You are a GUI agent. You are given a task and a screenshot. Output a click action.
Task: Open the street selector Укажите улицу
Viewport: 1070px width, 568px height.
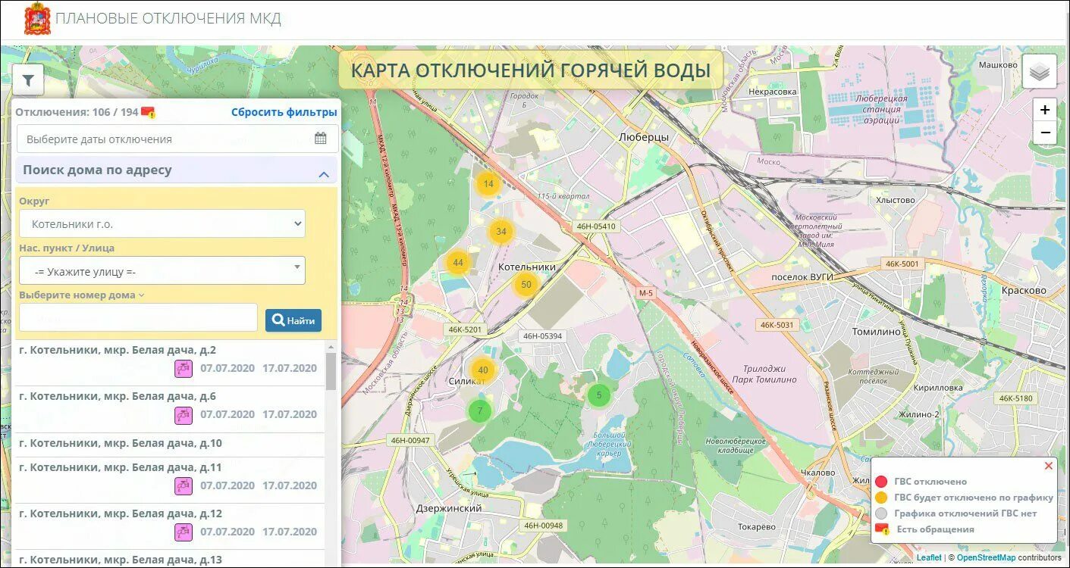click(x=162, y=270)
